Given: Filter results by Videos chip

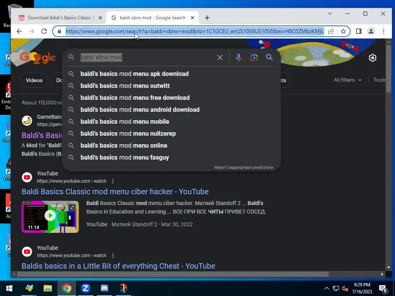Looking at the screenshot, I should click(34, 80).
